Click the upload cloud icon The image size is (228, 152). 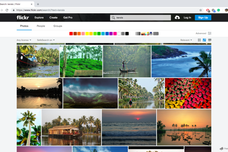177,18
